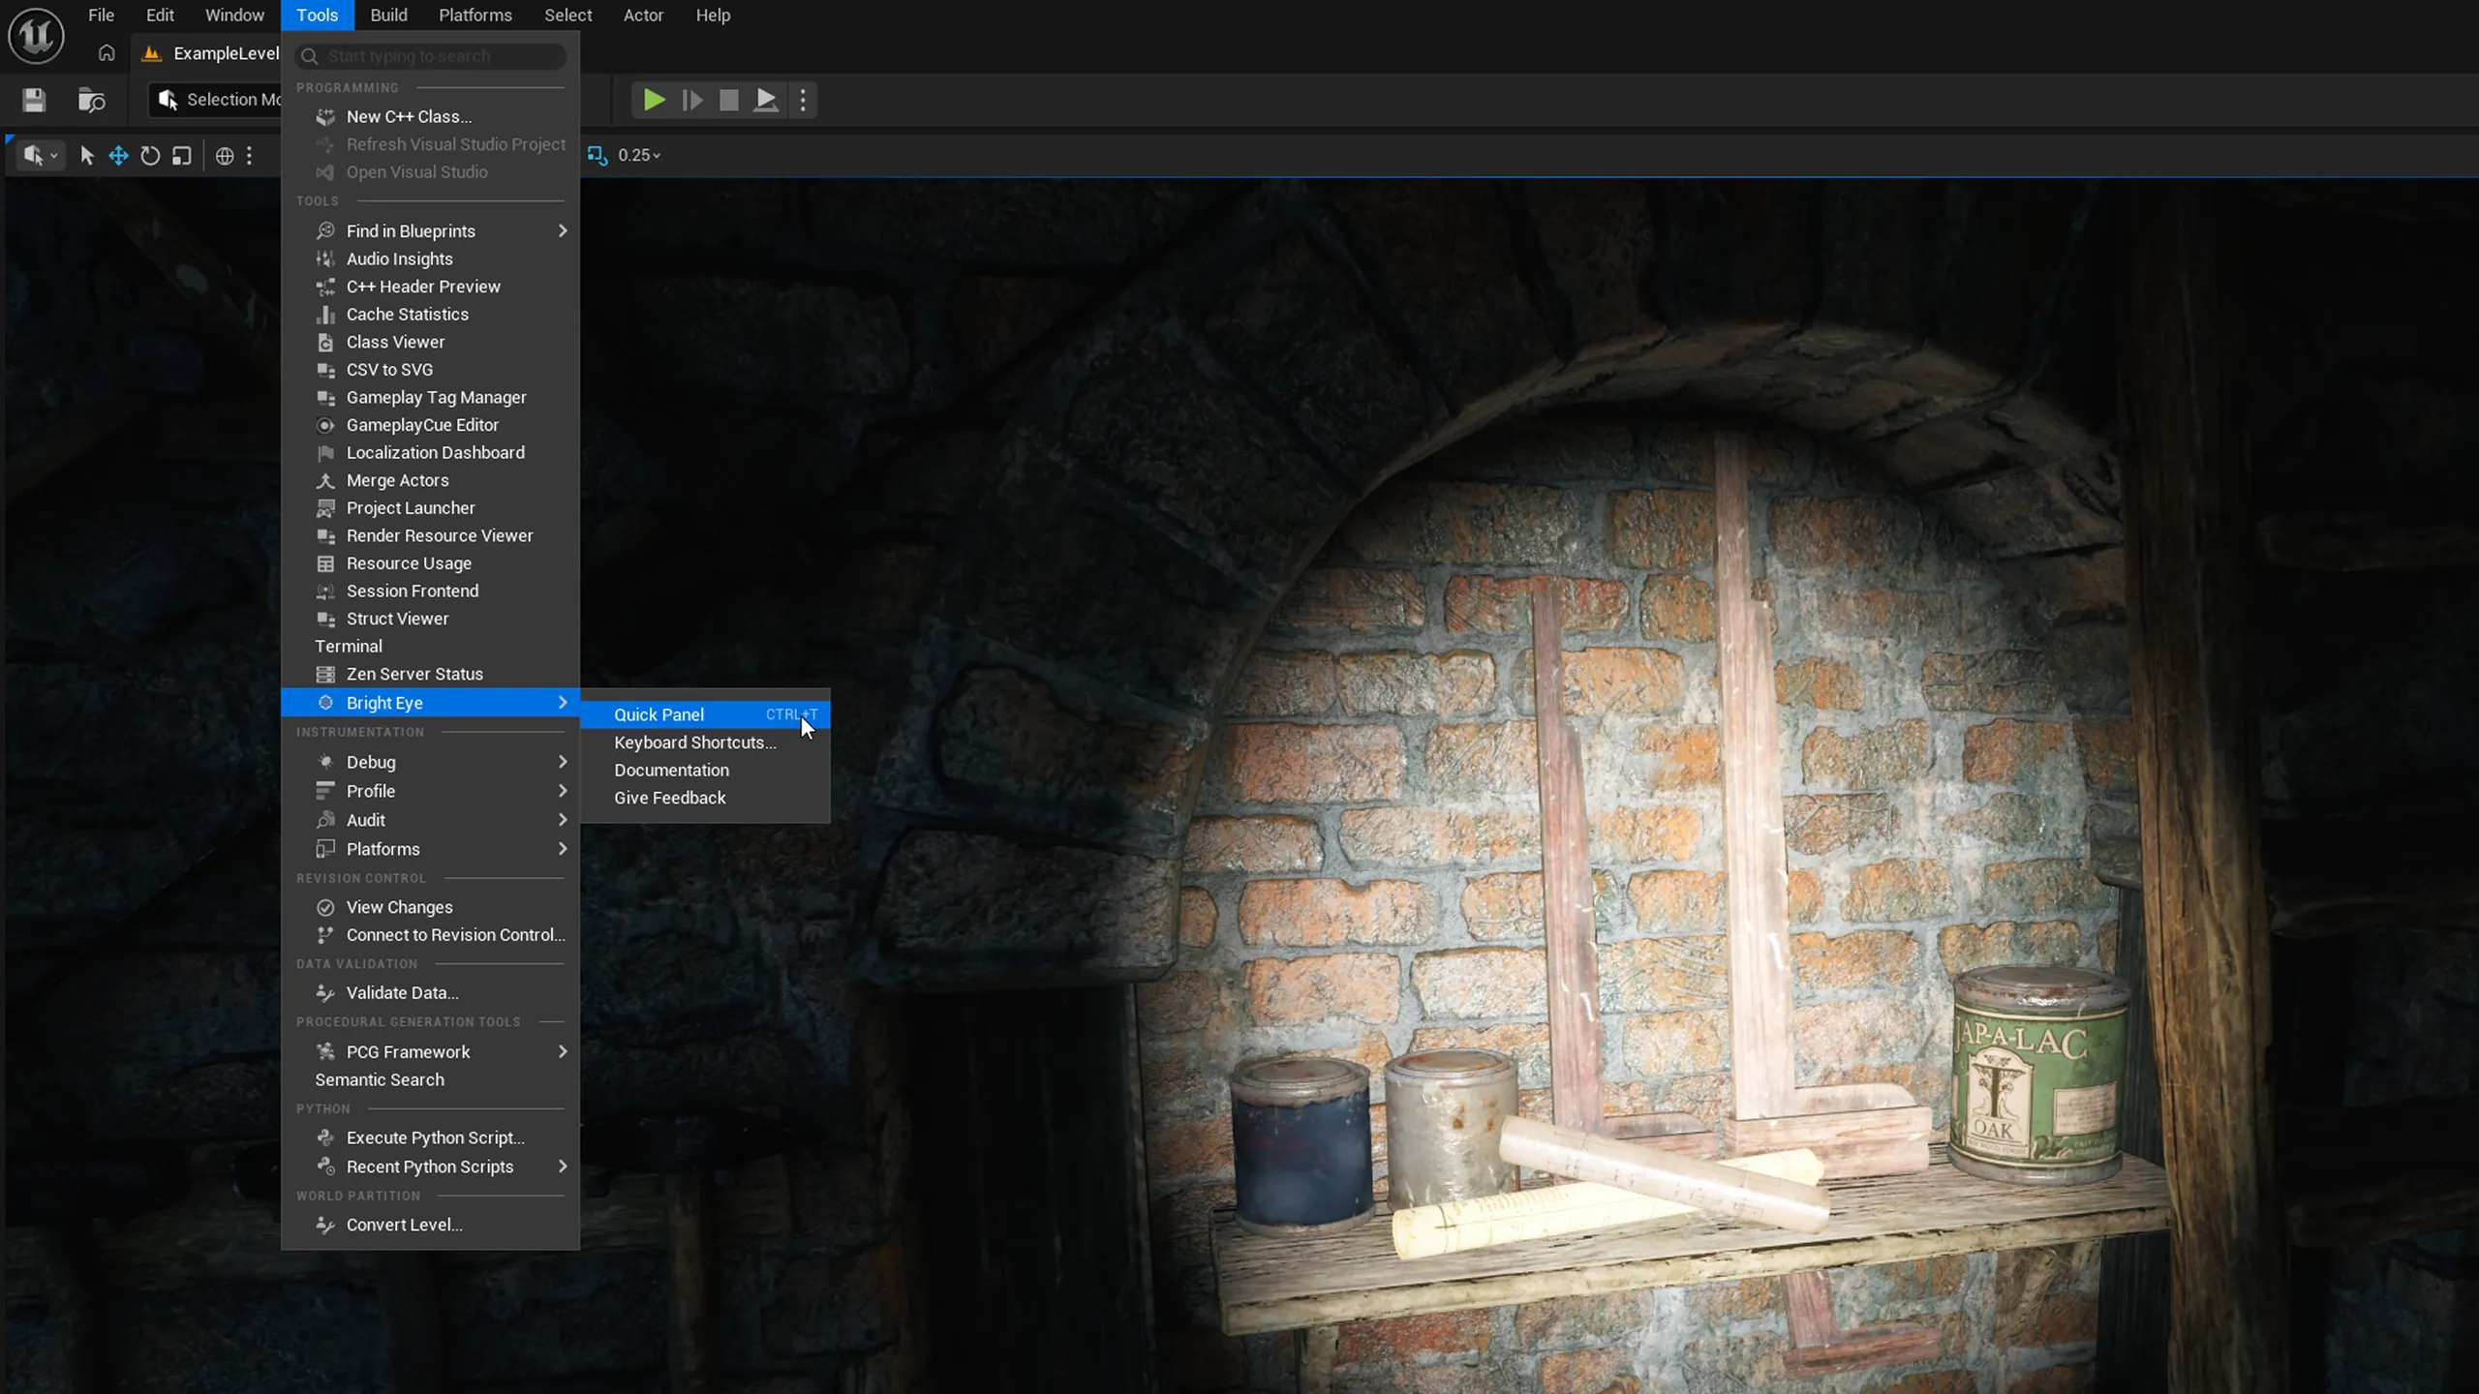The image size is (2479, 1394).
Task: Select Quick Panel in Bright Eye submenu
Action: click(x=706, y=714)
